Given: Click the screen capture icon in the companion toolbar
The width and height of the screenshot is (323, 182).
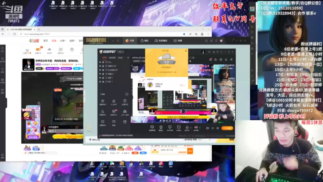Looking at the screenshot, I should (152, 127).
